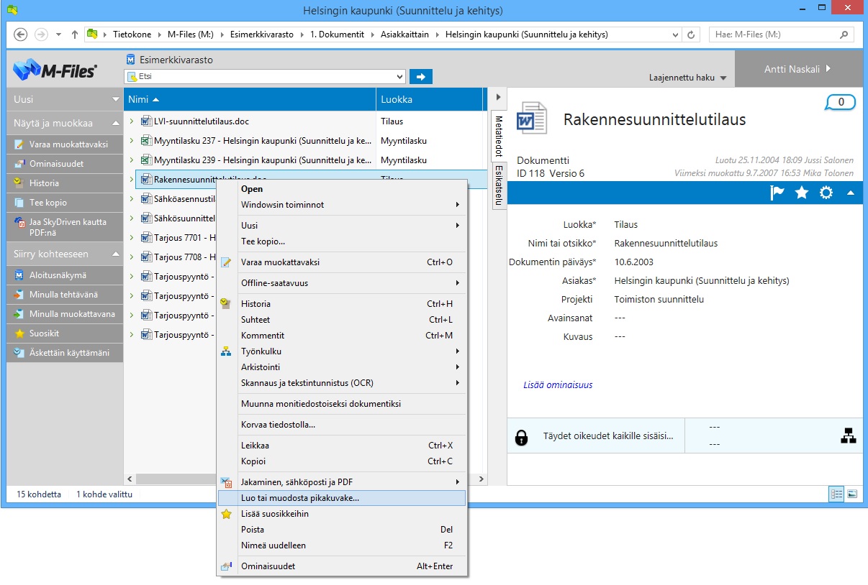Choose Open in the context menu
868x585 pixels.
[343, 189]
